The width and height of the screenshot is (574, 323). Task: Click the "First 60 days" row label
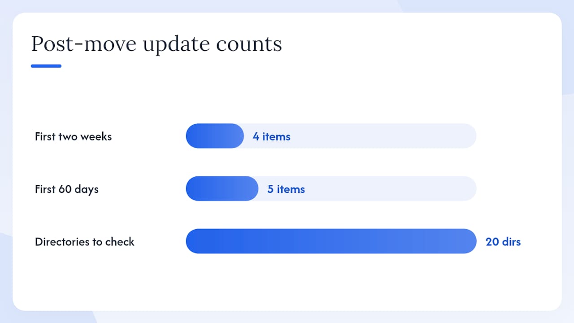67,189
